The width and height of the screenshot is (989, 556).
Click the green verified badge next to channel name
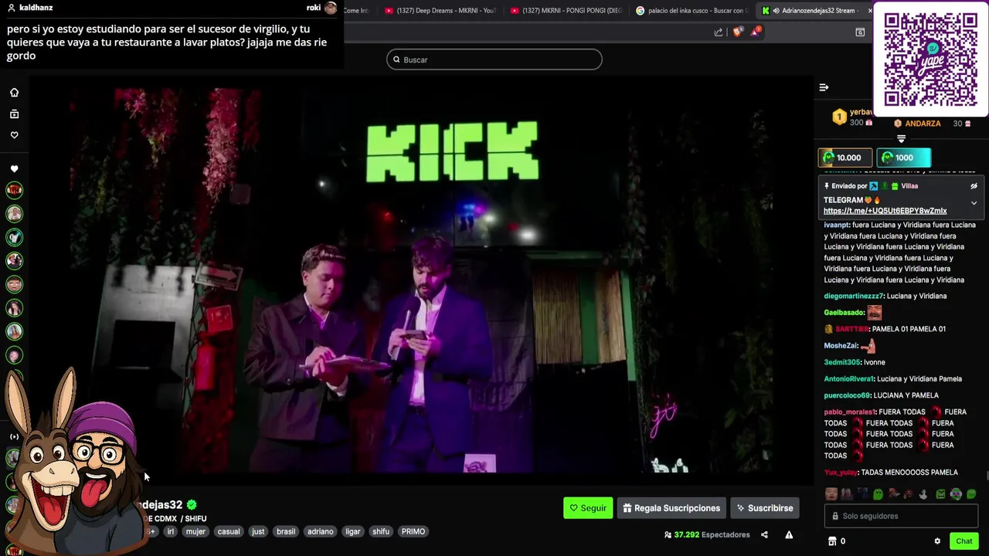click(192, 505)
